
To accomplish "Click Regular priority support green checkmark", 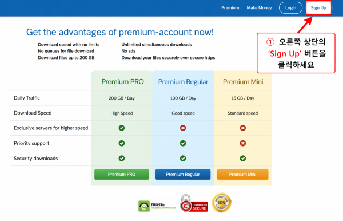I will (x=183, y=143).
